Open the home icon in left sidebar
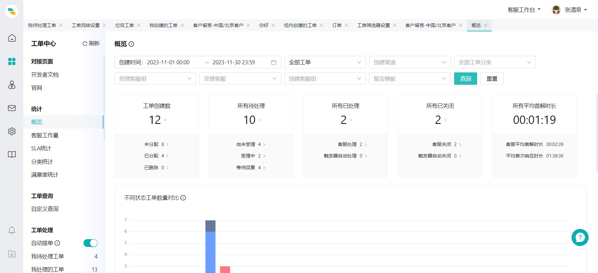 coord(12,38)
